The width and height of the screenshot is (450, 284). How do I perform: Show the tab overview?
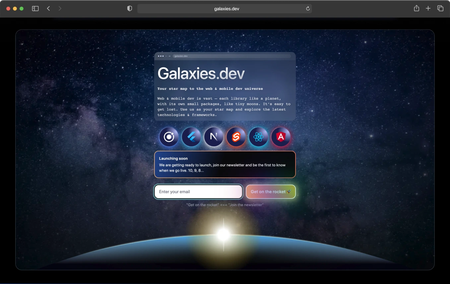(x=440, y=8)
